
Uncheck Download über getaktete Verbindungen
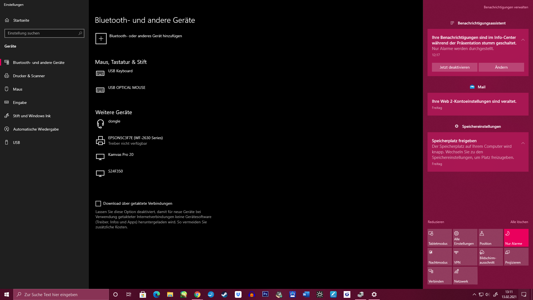pyautogui.click(x=98, y=203)
